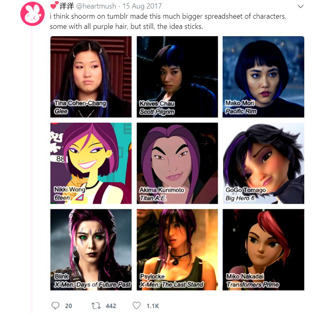Click the display name with heart emoji
Image resolution: width=325 pixels, height=313 pixels.
click(62, 6)
